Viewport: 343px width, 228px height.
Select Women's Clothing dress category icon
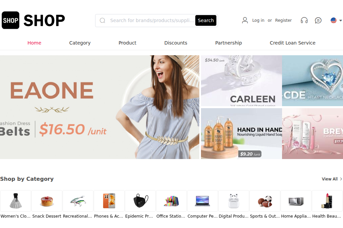tap(16, 201)
